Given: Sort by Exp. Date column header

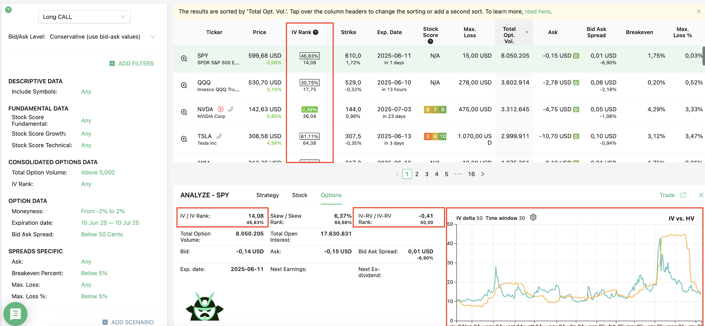Looking at the screenshot, I should 389,32.
